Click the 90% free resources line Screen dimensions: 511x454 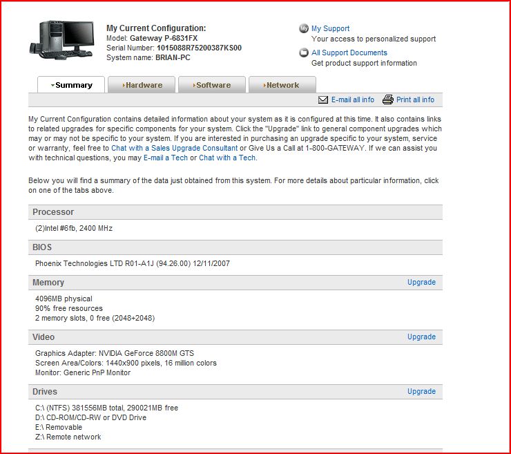[x=69, y=308]
